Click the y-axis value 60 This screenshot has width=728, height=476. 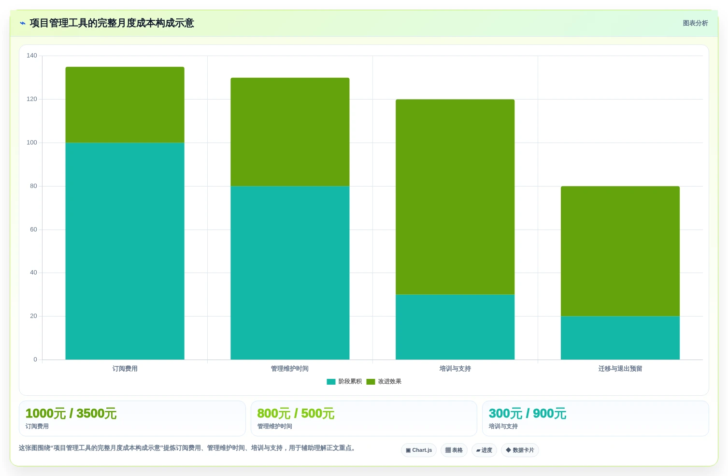(x=33, y=230)
